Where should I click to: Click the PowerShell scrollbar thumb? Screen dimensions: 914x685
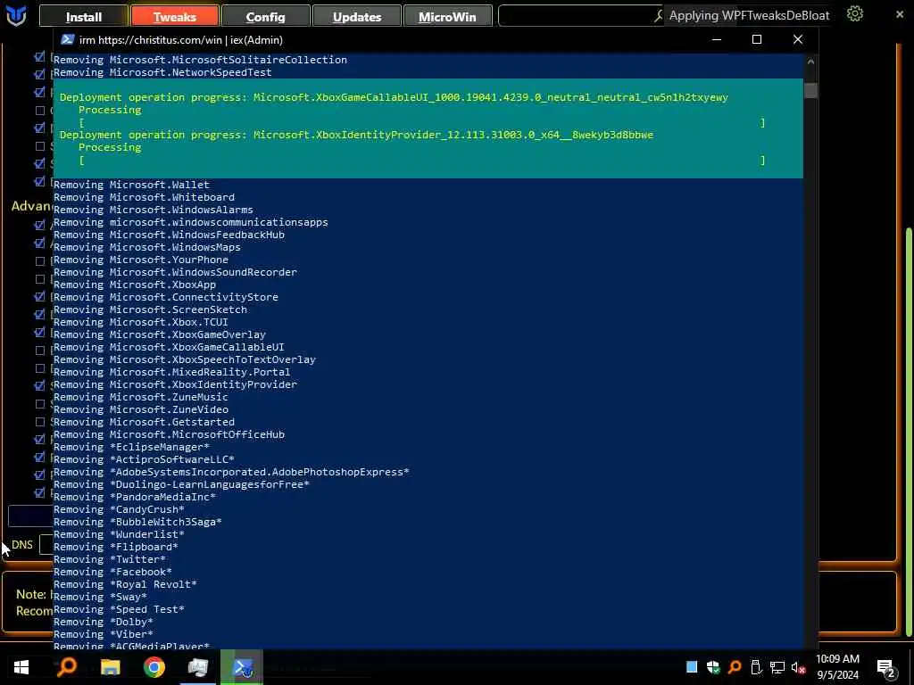coord(810,91)
